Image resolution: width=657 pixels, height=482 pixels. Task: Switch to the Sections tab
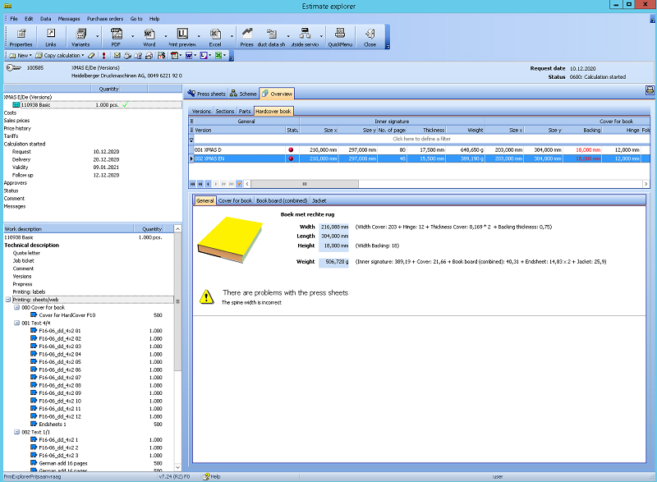tap(224, 112)
